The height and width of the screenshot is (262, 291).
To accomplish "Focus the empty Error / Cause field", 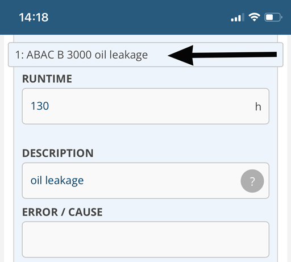I will 145,239.
